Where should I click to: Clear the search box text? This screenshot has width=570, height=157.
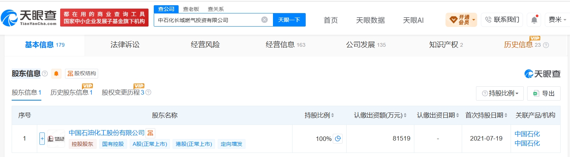(x=264, y=20)
